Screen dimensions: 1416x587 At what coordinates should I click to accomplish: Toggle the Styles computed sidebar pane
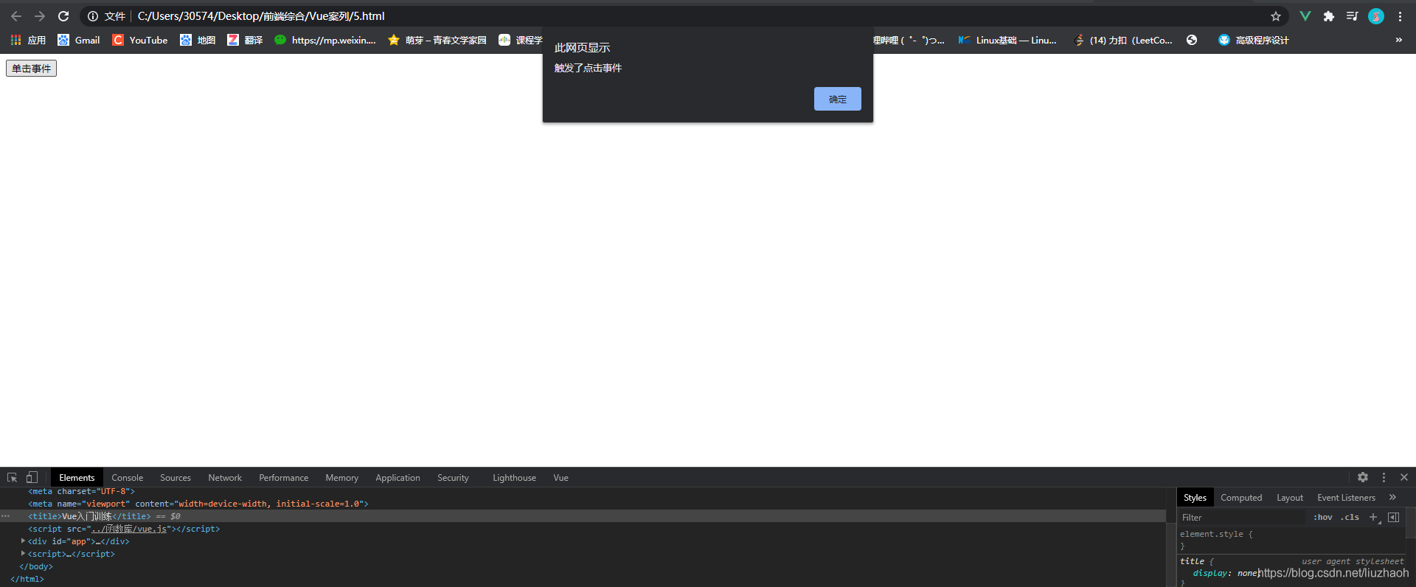coord(1393,517)
